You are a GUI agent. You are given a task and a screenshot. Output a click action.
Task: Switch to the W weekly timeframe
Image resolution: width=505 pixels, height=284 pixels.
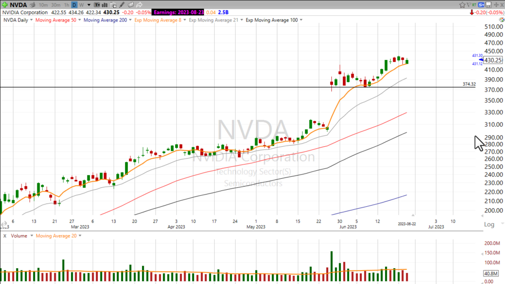[x=81, y=5]
